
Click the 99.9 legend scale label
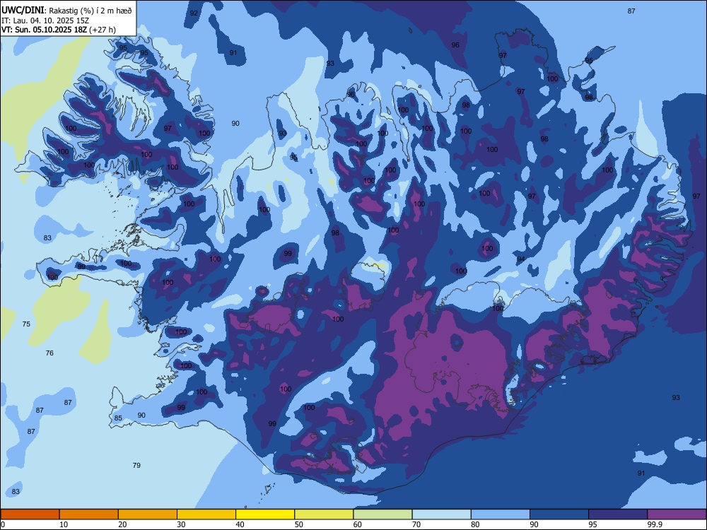(x=655, y=524)
